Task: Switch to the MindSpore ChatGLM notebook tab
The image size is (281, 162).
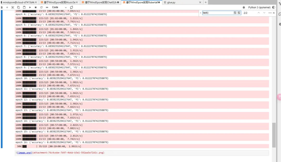Action: click(100, 2)
